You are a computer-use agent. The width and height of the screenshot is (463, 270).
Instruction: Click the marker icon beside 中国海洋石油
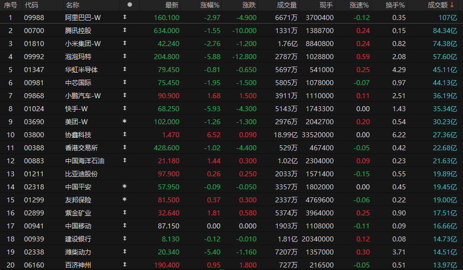(x=125, y=160)
